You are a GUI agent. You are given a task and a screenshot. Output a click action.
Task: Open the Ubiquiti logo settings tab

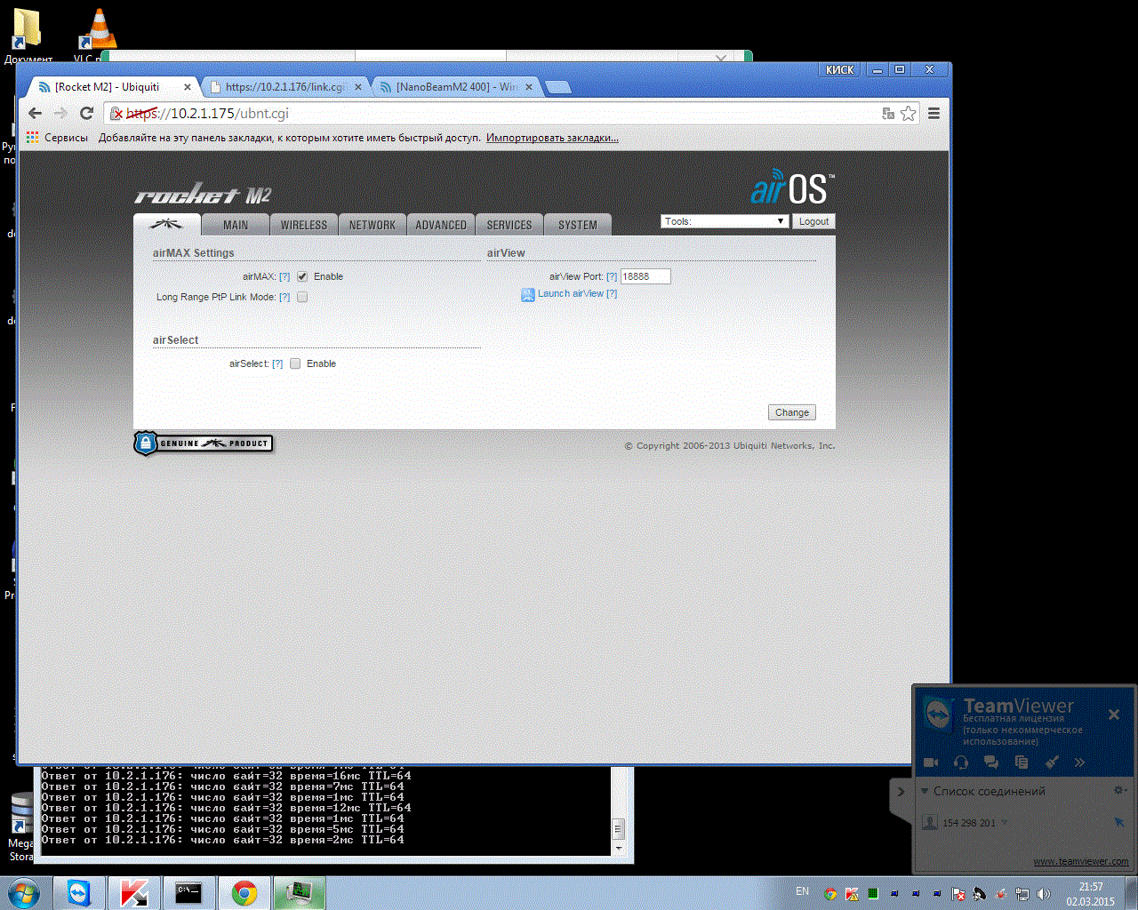coord(166,225)
